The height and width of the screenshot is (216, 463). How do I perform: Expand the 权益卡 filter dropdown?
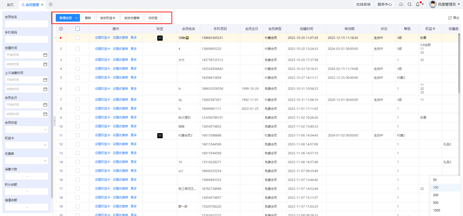point(26,145)
